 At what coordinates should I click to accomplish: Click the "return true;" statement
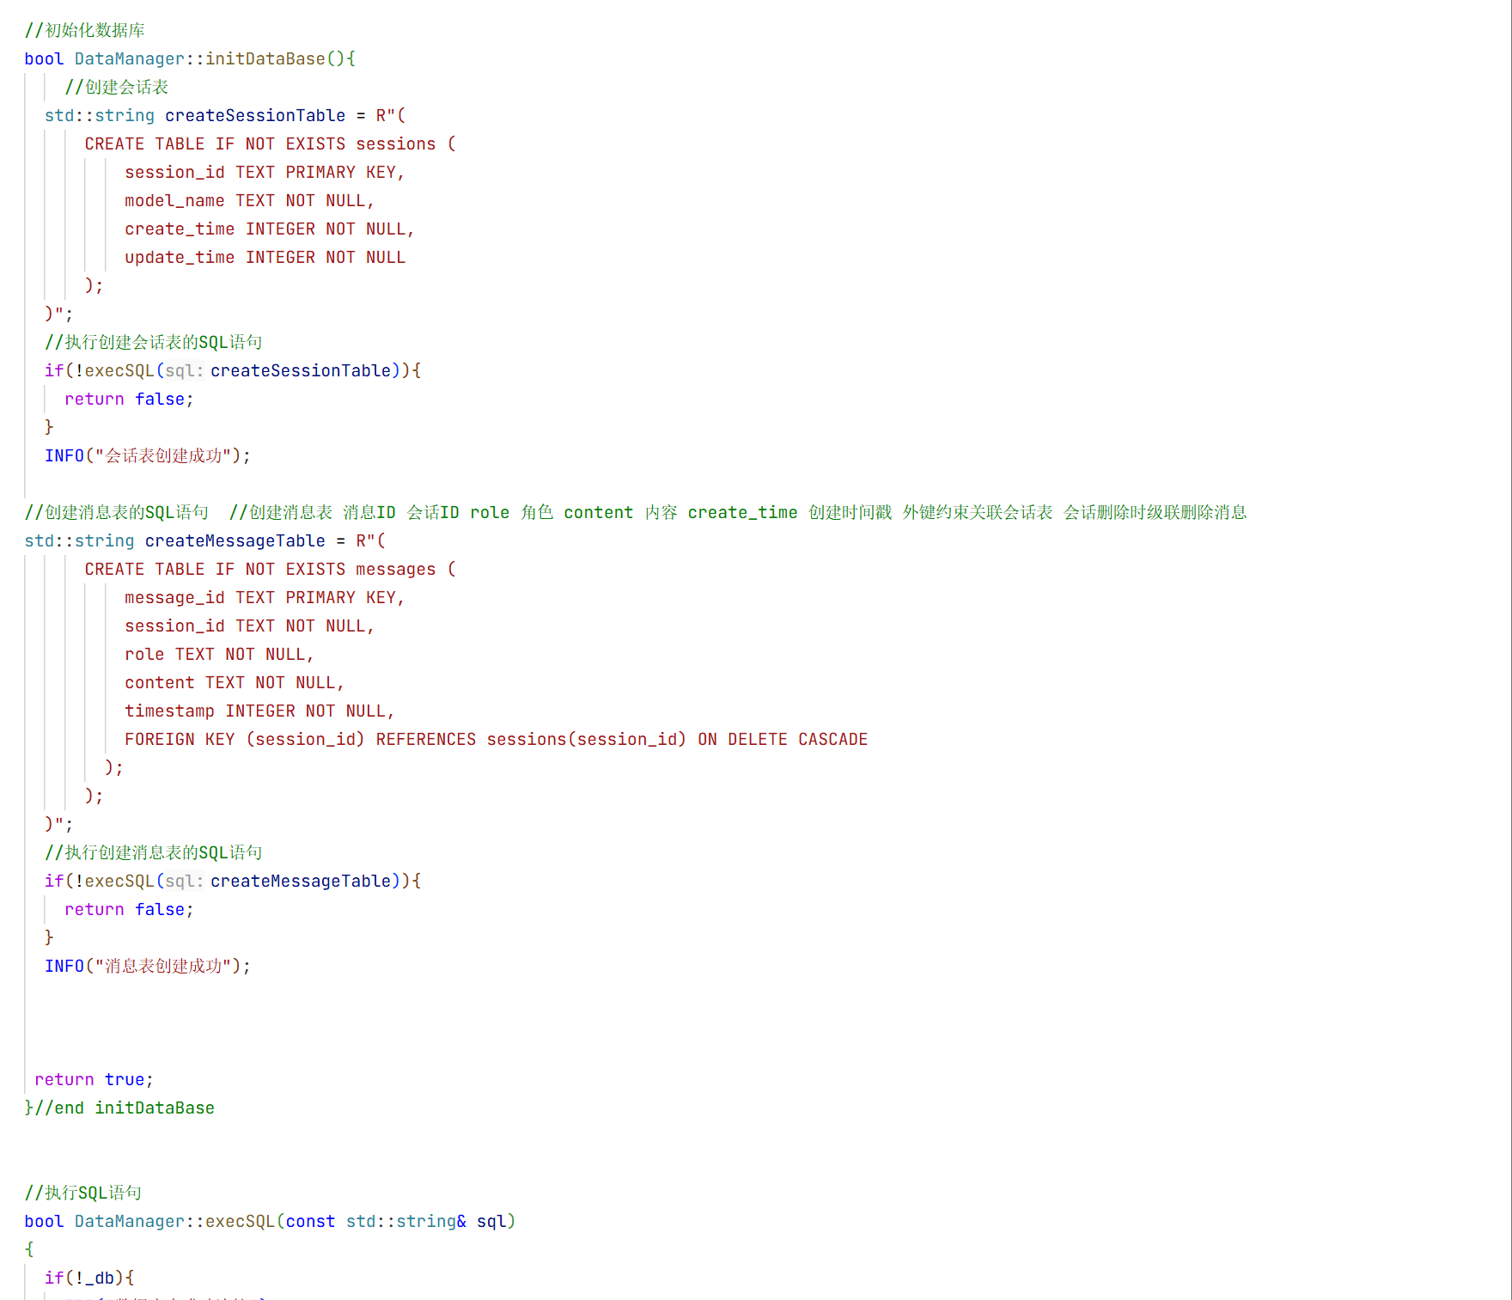pyautogui.click(x=94, y=1079)
